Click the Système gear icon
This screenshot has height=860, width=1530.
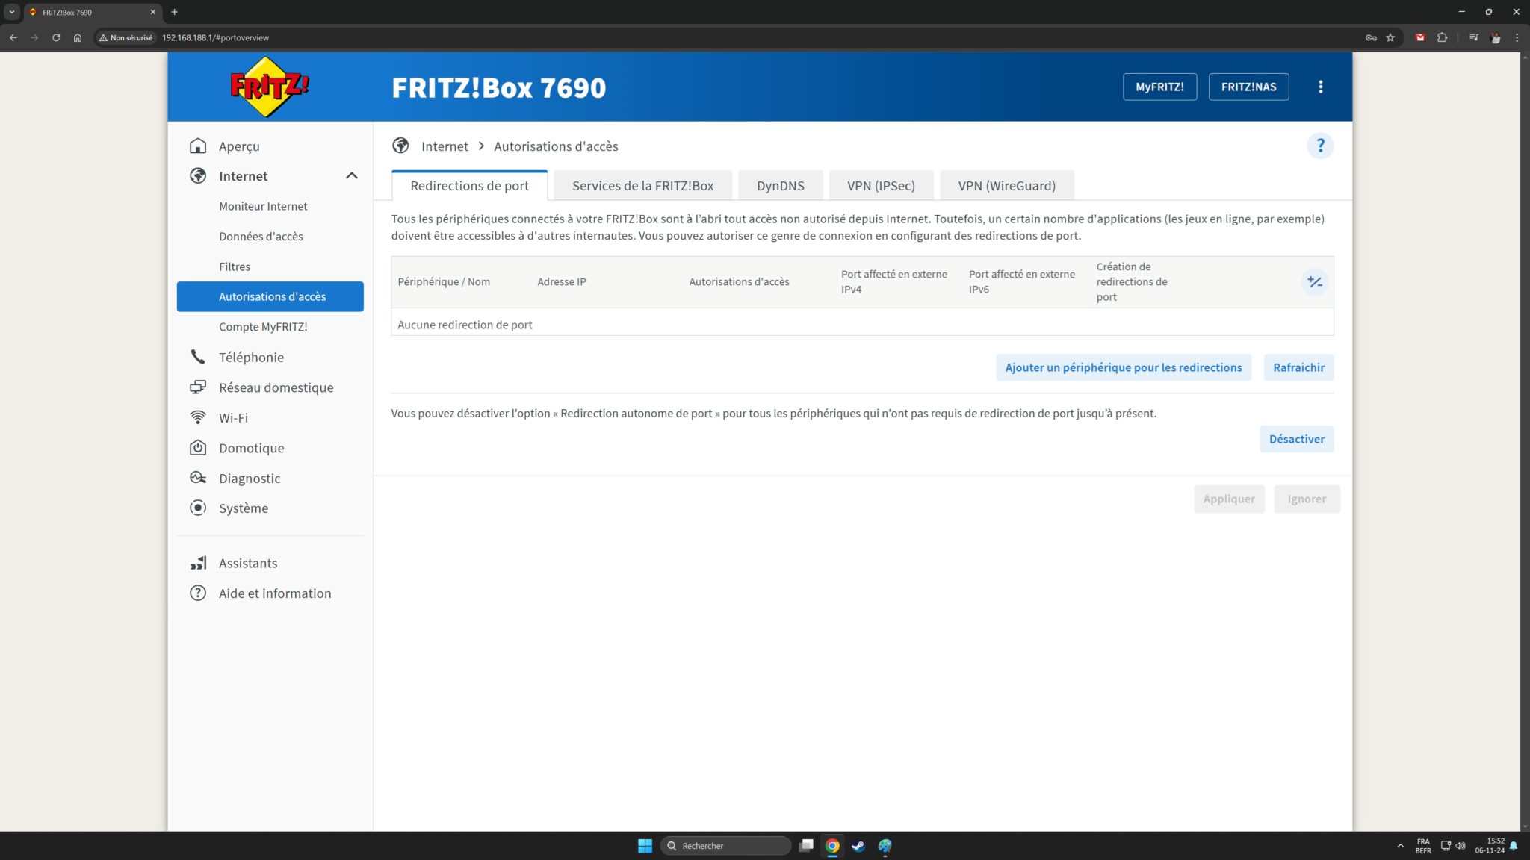click(198, 508)
